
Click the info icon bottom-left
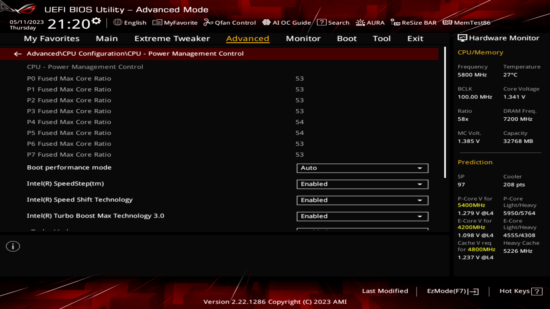tap(13, 246)
